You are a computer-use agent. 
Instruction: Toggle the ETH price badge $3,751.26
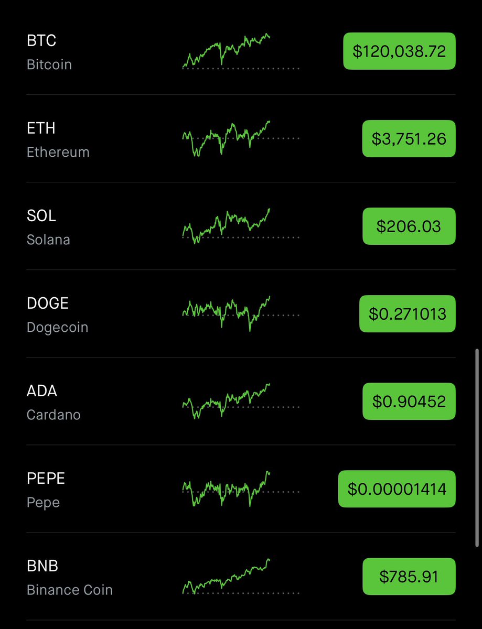[x=409, y=139]
